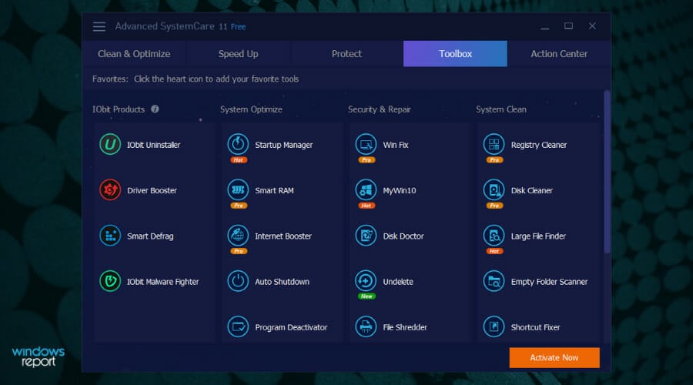Screen dimensions: 693x385
Task: Click the Smart Defrag icon
Action: (110, 235)
